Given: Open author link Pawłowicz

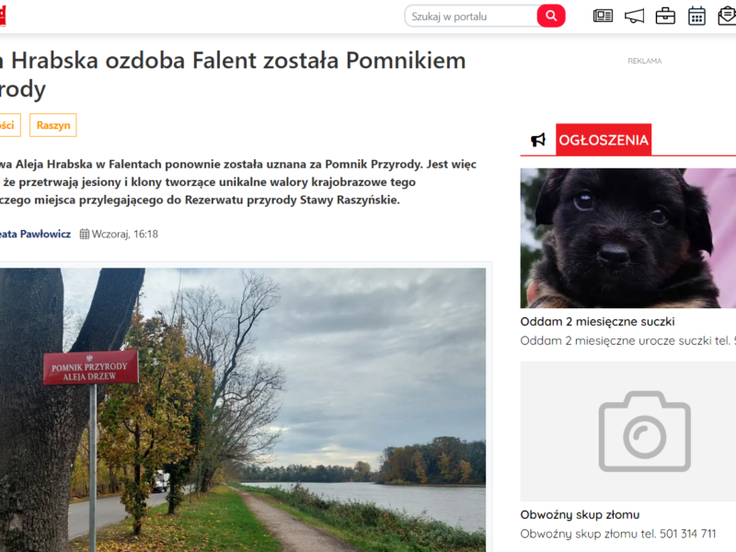Looking at the screenshot, I should tap(35, 234).
